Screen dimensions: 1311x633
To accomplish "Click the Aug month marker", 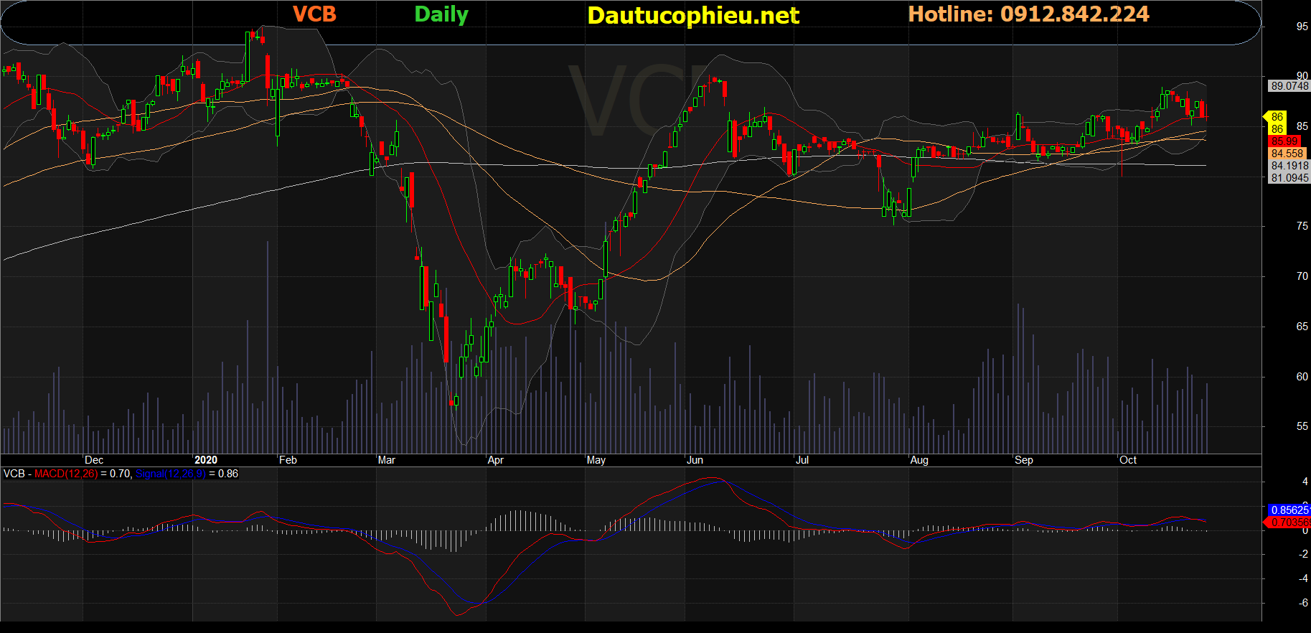I will (x=918, y=460).
